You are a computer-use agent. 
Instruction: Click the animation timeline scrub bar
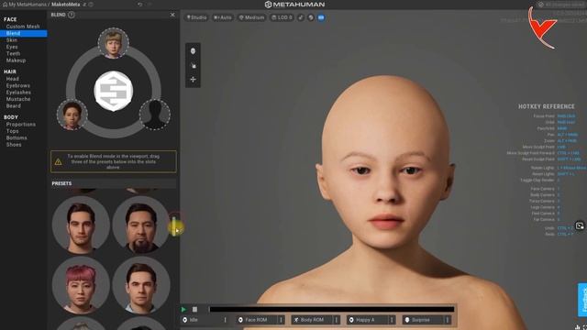tap(332, 310)
